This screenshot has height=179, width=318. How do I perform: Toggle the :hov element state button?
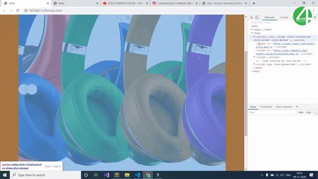point(301,112)
